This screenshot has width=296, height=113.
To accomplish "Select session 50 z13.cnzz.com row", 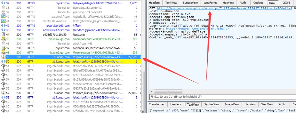I will (x=71, y=61).
